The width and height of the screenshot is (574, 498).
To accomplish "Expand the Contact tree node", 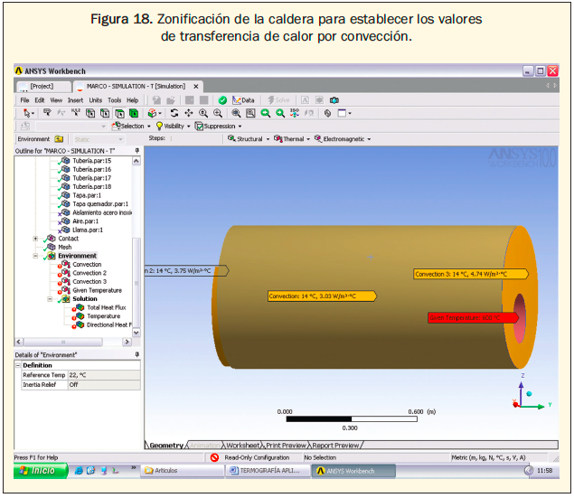I will (x=35, y=239).
